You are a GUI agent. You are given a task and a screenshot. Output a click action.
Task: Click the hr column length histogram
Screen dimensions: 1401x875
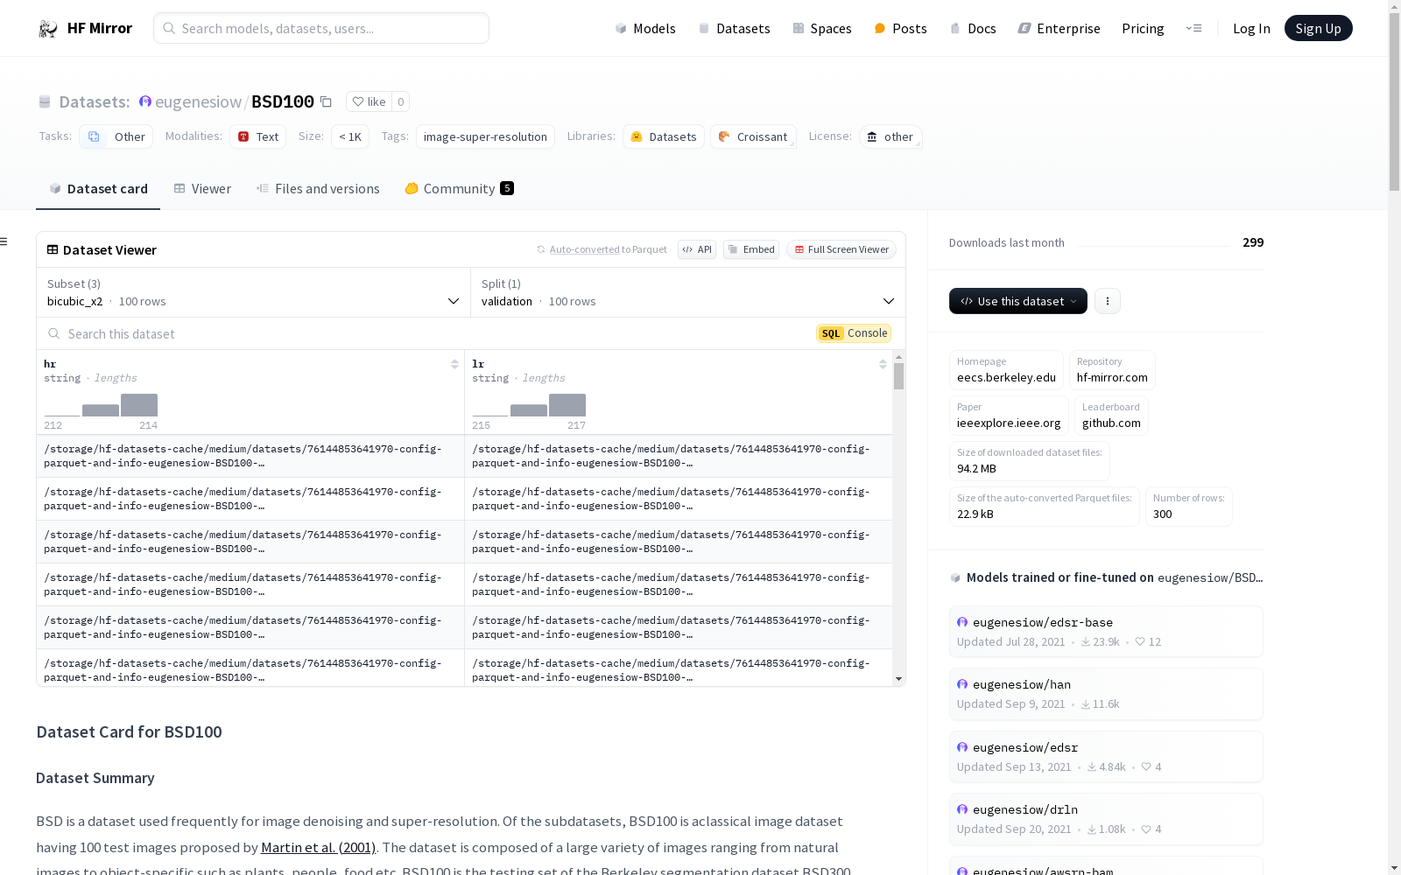click(x=102, y=406)
